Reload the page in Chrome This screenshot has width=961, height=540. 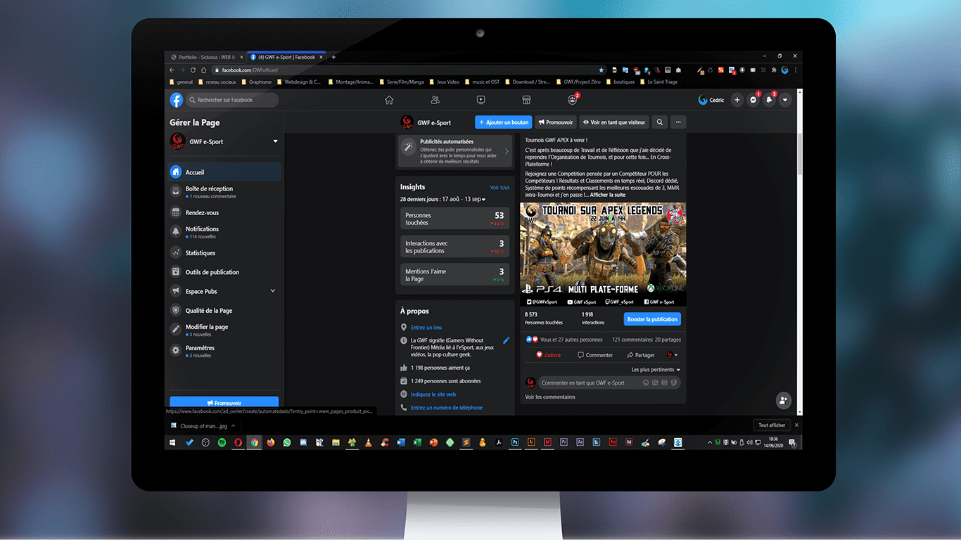193,70
